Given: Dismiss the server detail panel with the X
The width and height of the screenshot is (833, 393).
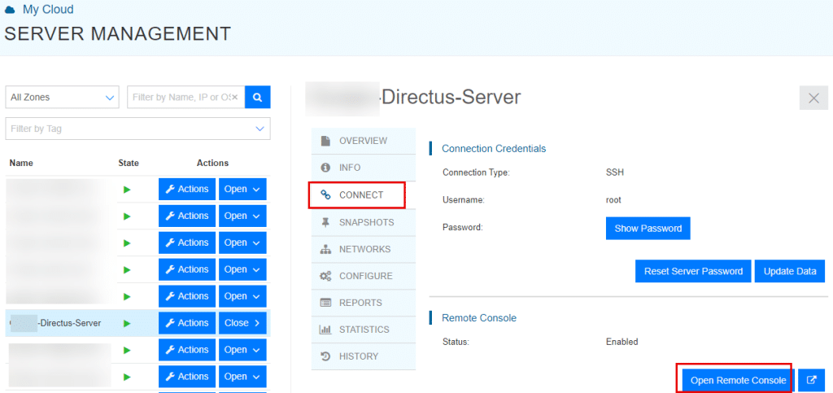Looking at the screenshot, I should tap(813, 98).
